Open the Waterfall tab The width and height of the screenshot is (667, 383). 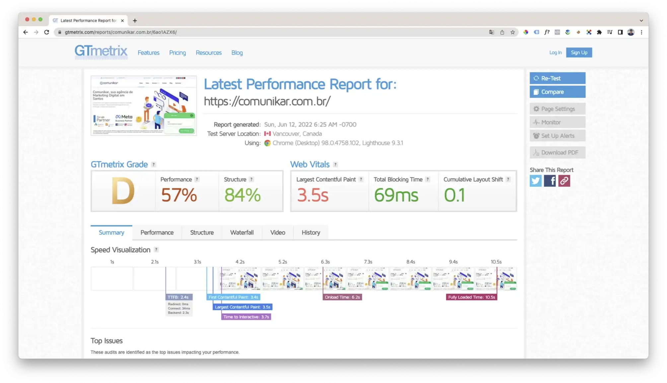click(242, 233)
